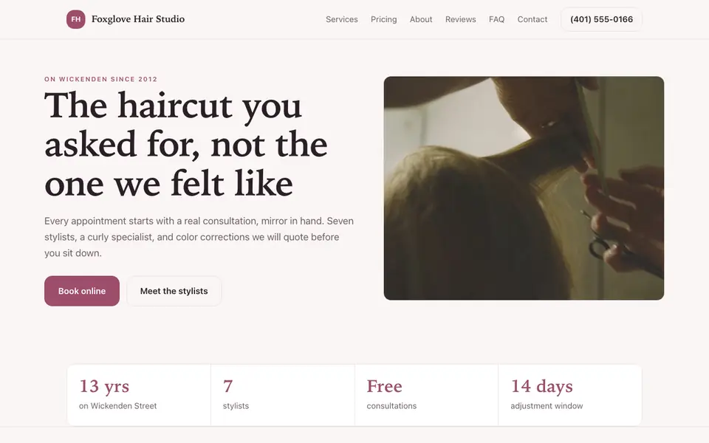This screenshot has width=709, height=443.
Task: Click the 'on Wickenden Street' label
Action: (118, 406)
